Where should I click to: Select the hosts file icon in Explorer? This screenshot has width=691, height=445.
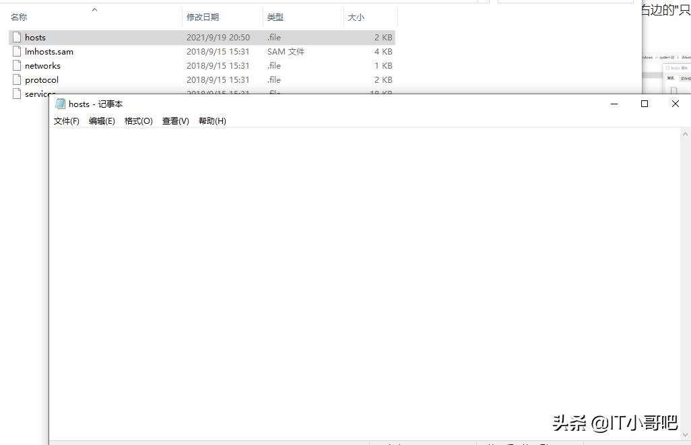pyautogui.click(x=17, y=38)
